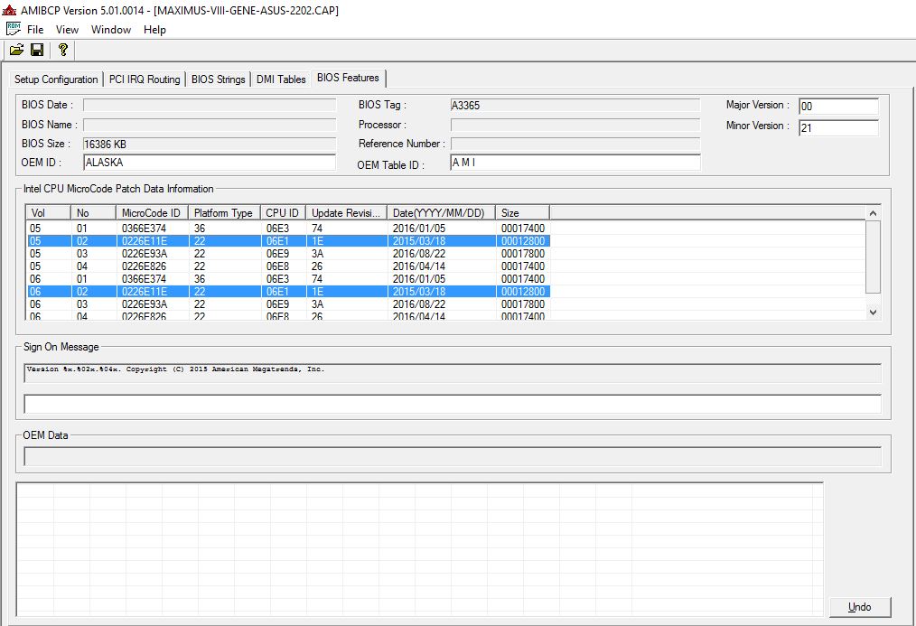
Task: Click the No column header
Action: [93, 212]
